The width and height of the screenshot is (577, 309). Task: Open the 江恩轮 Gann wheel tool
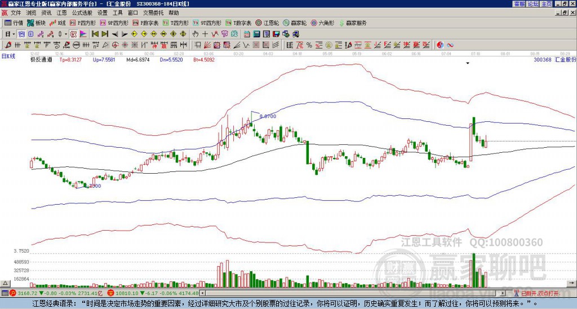(x=271, y=23)
